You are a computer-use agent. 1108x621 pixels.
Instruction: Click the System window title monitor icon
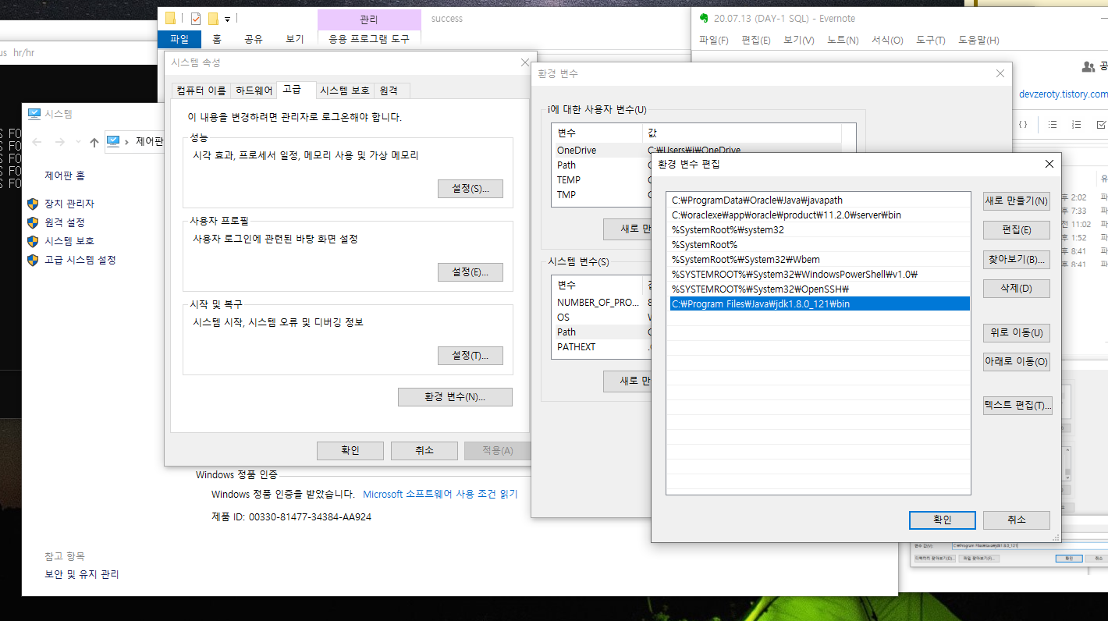pyautogui.click(x=34, y=114)
